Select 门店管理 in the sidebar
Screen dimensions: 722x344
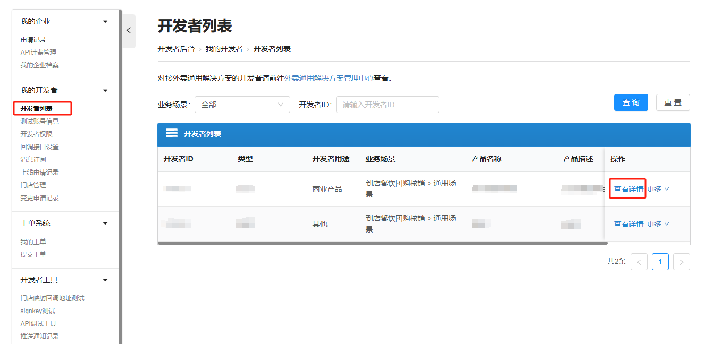coord(33,185)
